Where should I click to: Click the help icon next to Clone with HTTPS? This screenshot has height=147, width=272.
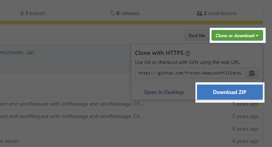coord(188,53)
